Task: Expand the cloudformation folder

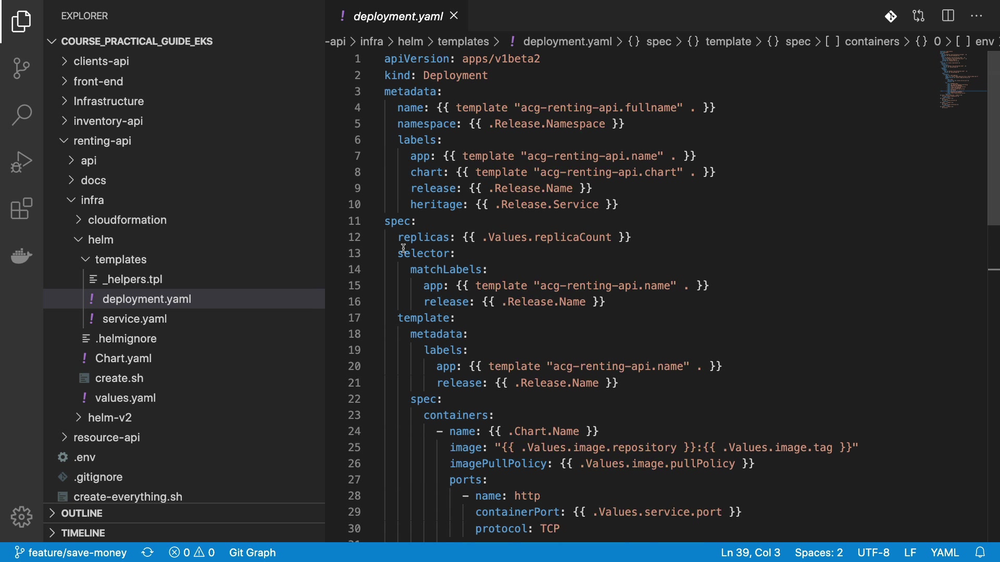Action: pos(127,220)
